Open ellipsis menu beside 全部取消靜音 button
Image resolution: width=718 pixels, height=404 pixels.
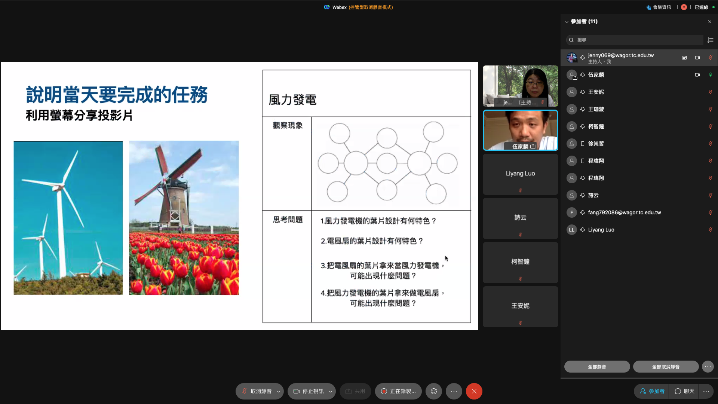[708, 367]
